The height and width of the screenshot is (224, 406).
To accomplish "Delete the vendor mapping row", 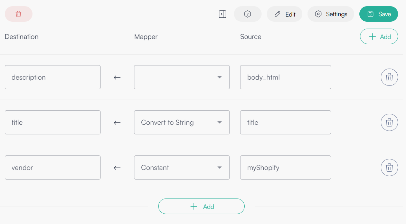I will [x=389, y=167].
